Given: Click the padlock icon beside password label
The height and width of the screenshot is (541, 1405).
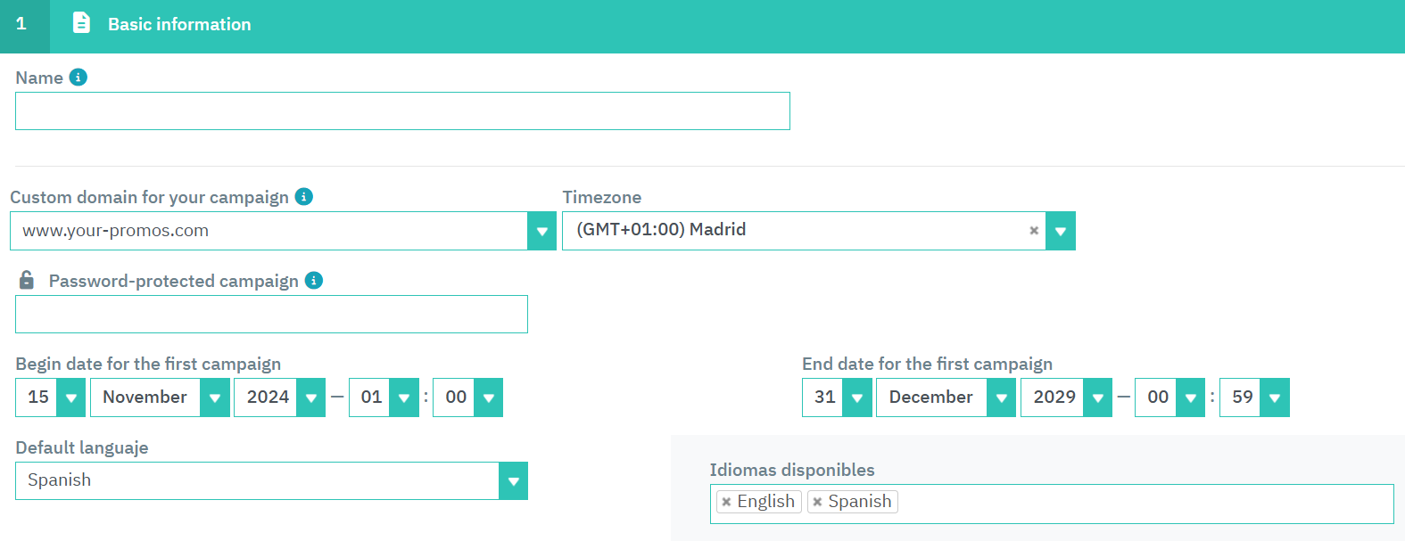Looking at the screenshot, I should tap(27, 281).
